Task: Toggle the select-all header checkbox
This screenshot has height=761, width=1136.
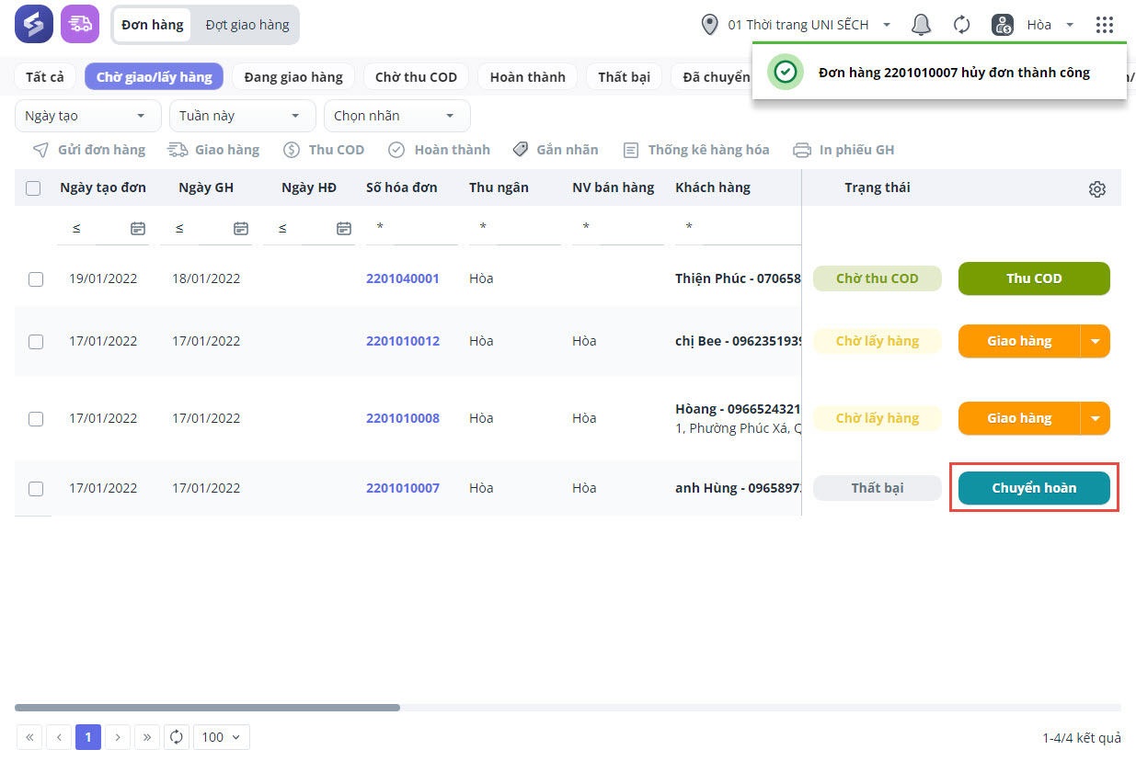Action: pyautogui.click(x=33, y=188)
